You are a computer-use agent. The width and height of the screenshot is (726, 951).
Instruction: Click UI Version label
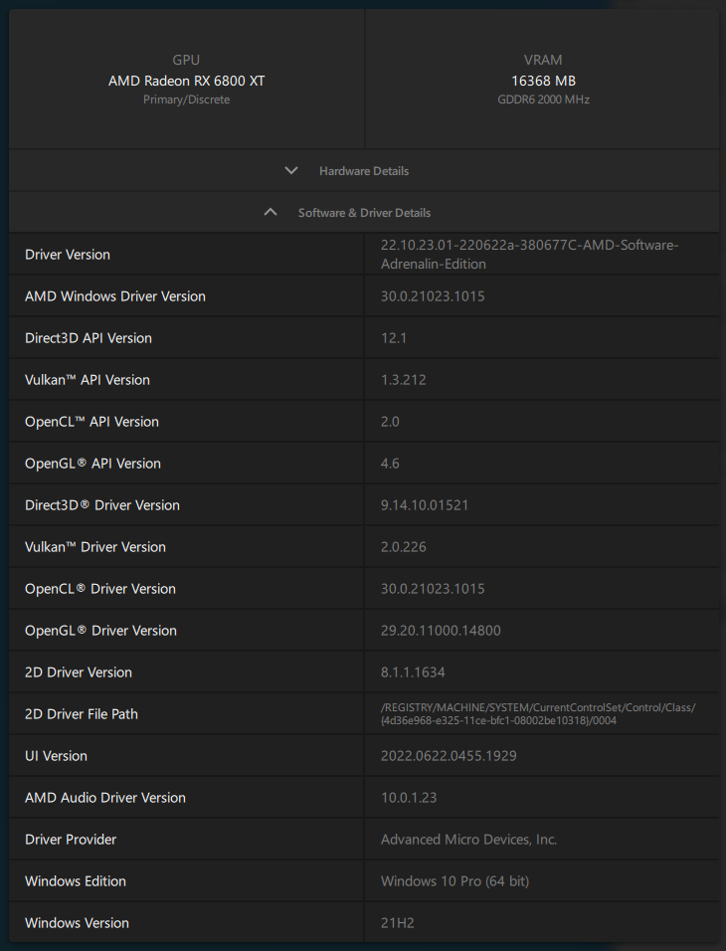(x=56, y=757)
